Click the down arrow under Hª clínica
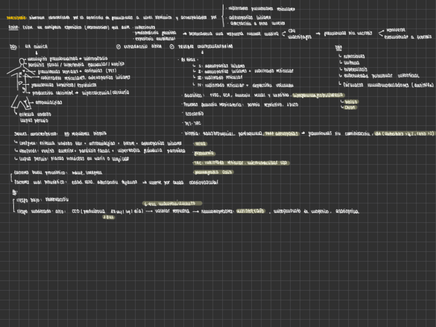Screen dimensions: 436x327 pyautogui.click(x=36, y=52)
